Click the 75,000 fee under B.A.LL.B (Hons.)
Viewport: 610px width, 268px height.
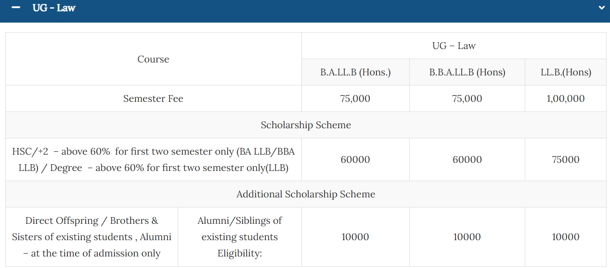(355, 98)
